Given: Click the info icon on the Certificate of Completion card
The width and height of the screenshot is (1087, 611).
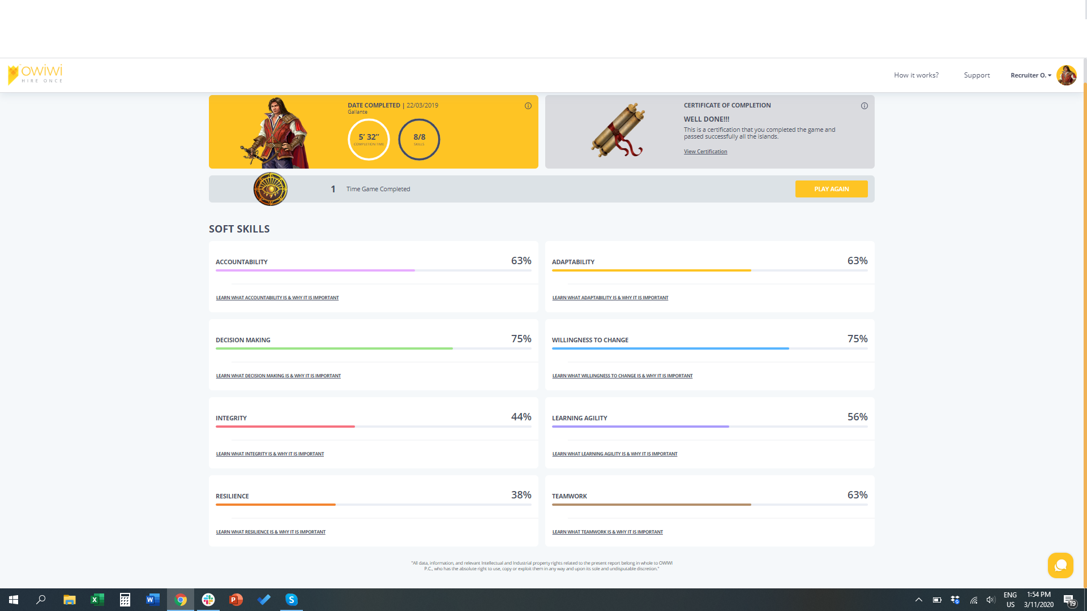Looking at the screenshot, I should [864, 106].
